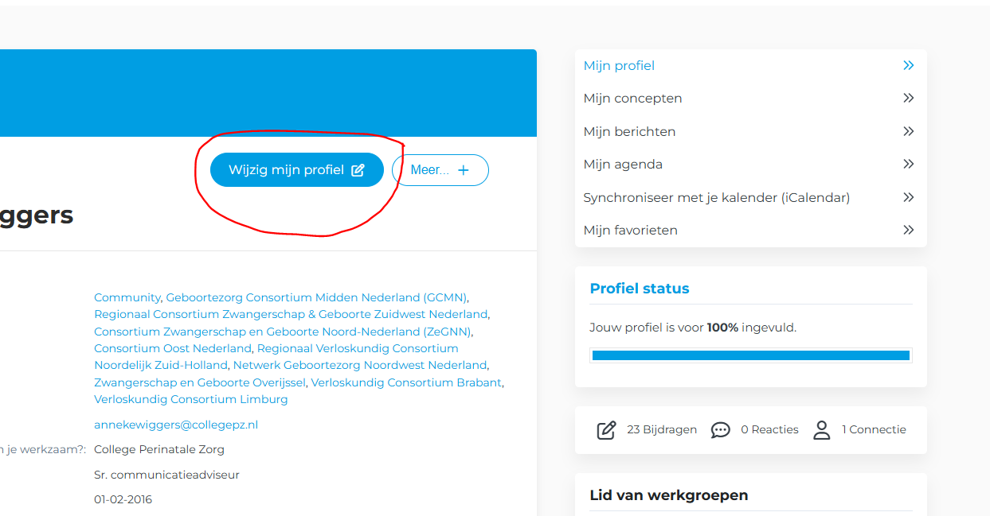The height and width of the screenshot is (516, 990).
Task: Click the profile status progress bar
Action: pos(751,355)
